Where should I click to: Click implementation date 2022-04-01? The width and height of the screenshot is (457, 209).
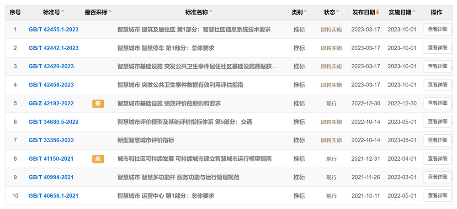click(x=402, y=159)
